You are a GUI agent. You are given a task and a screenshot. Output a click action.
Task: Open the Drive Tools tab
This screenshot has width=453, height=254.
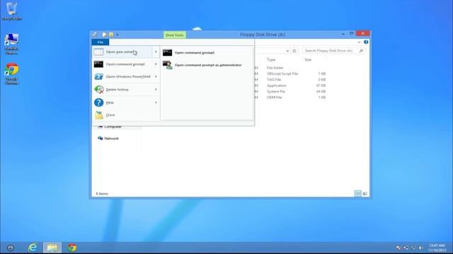175,35
